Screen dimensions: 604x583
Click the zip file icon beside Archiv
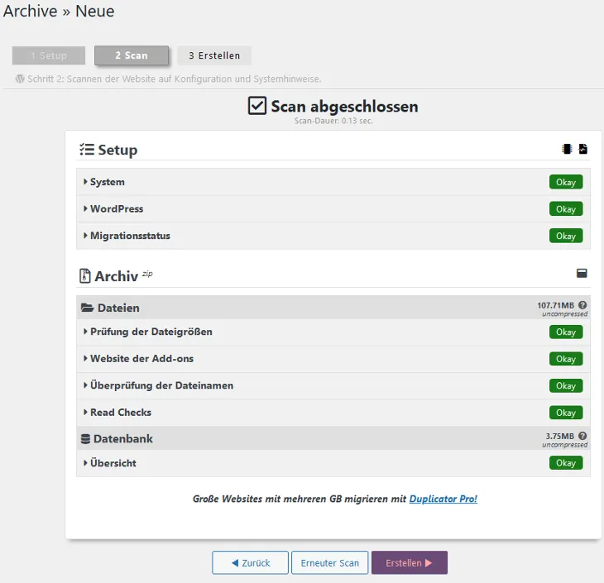(x=84, y=275)
